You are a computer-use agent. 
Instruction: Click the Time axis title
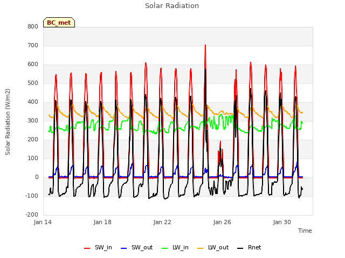(305, 231)
